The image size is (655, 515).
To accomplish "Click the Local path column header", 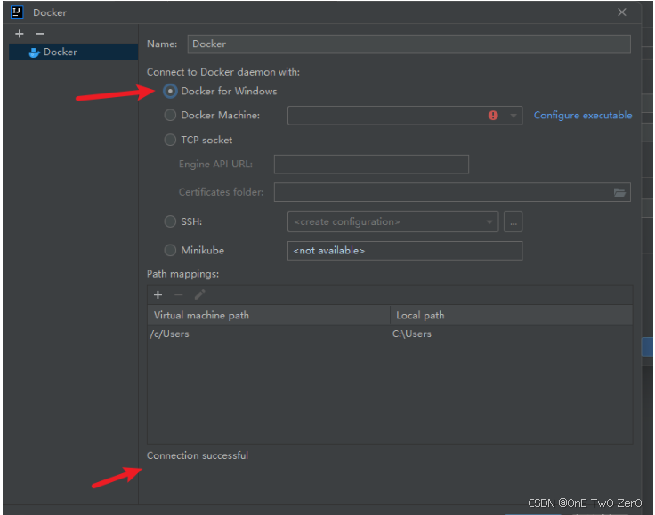I will point(512,315).
